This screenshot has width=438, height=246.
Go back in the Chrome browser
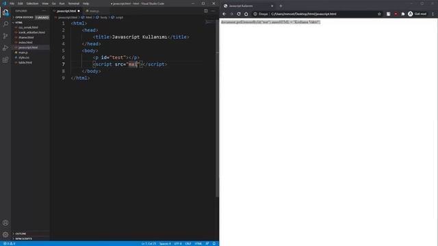224,14
